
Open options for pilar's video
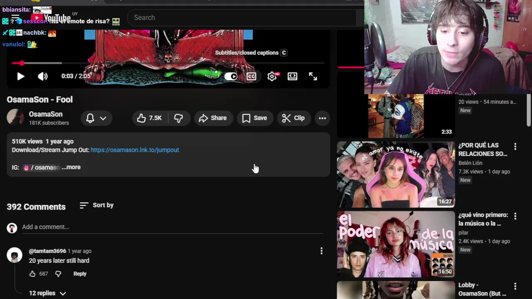click(515, 216)
